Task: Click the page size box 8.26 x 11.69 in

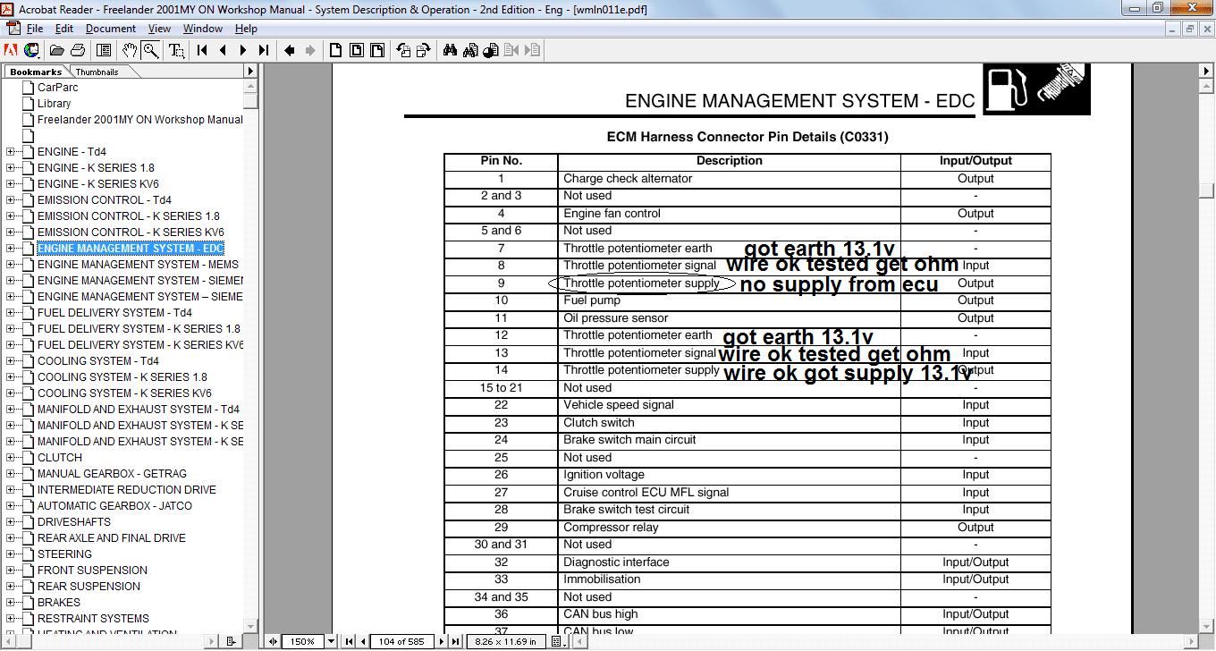Action: tap(504, 641)
